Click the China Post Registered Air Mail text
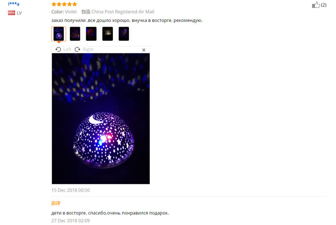 pyautogui.click(x=123, y=12)
